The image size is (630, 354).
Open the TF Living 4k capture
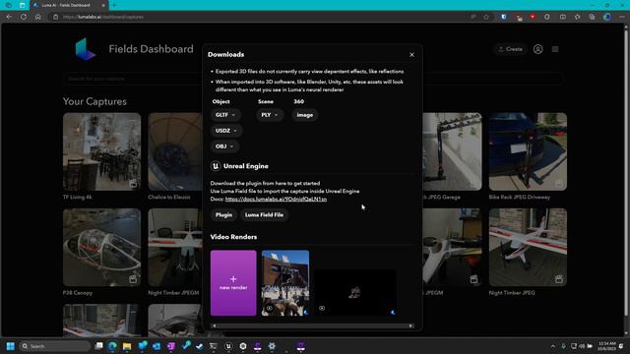[101, 151]
